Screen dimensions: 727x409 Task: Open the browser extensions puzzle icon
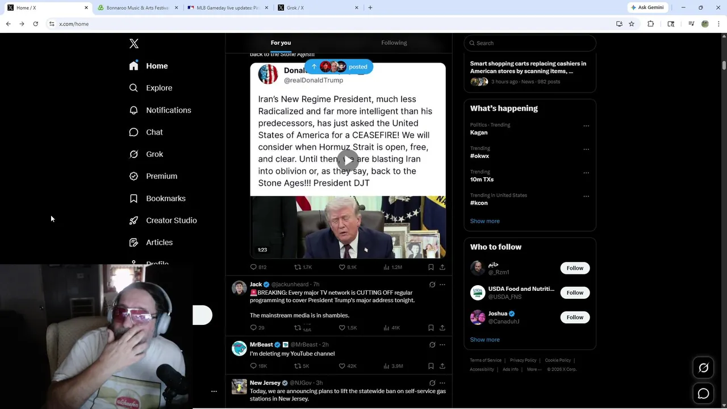[651, 24]
